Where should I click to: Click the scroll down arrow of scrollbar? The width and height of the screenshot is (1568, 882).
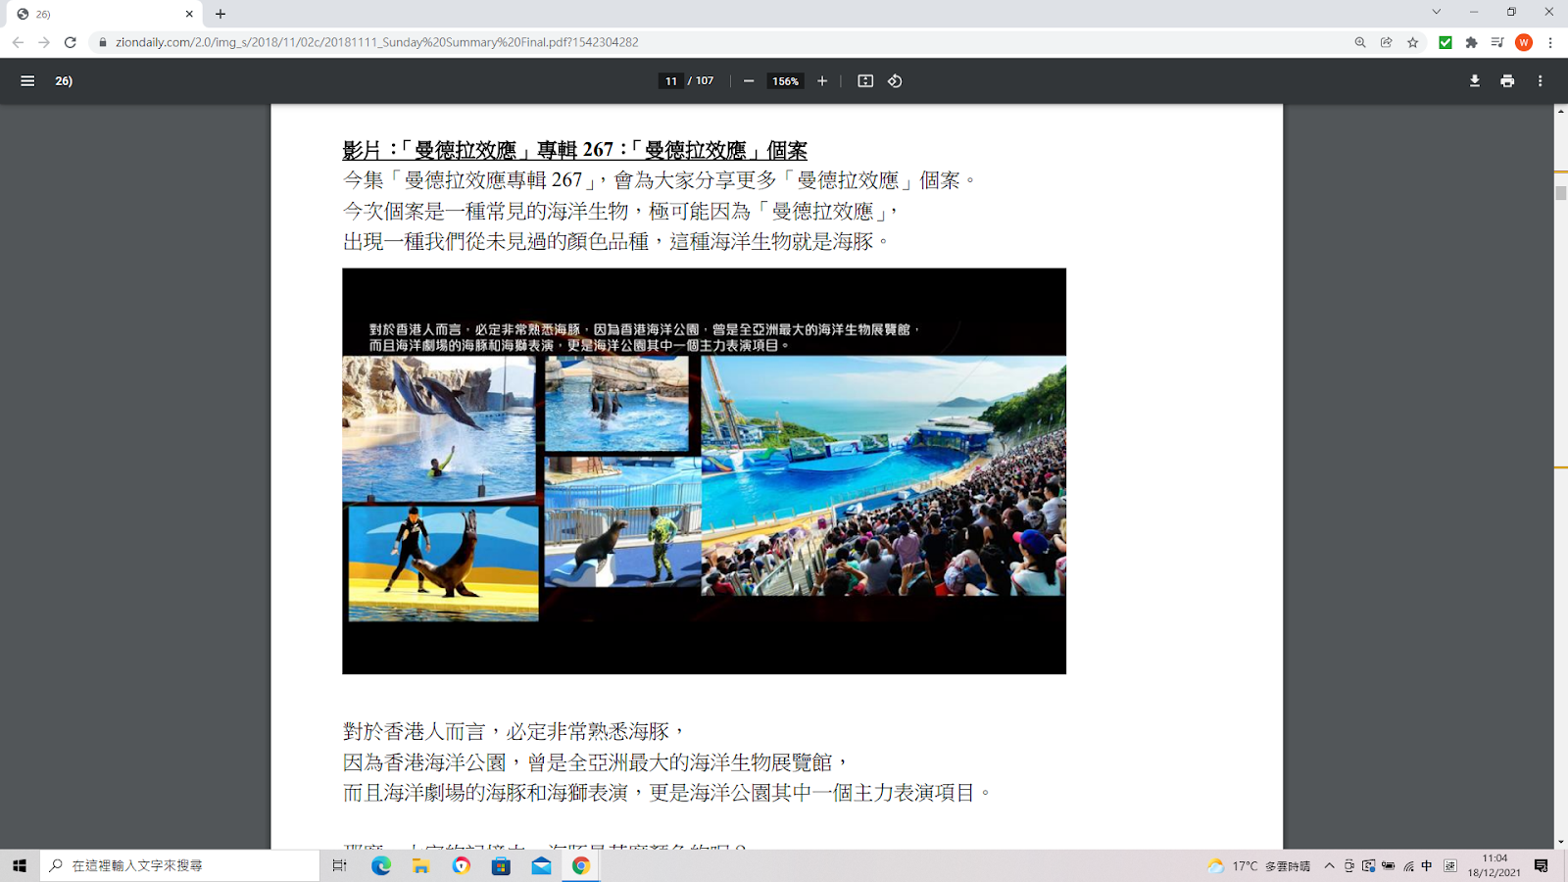(x=1560, y=843)
